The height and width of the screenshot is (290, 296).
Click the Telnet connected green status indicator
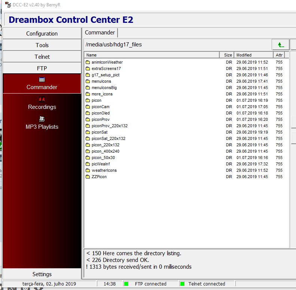tap(182, 284)
